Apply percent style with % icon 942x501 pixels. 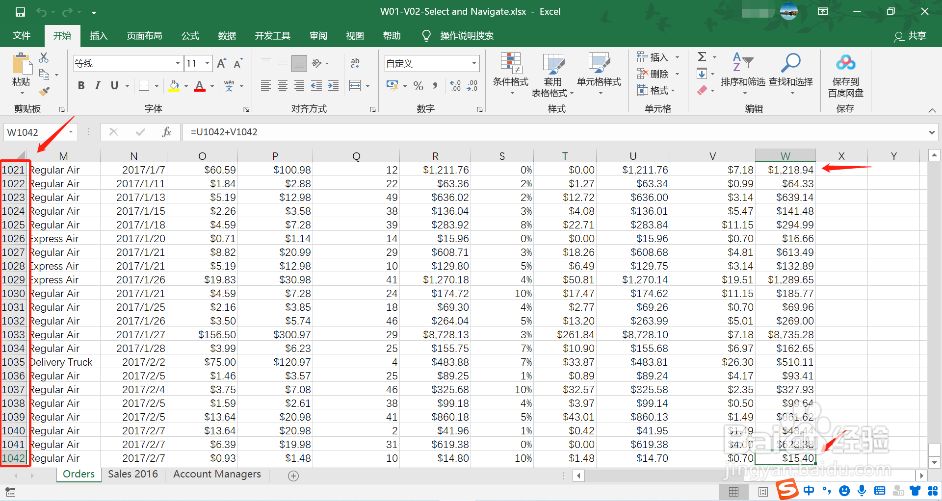coord(418,86)
